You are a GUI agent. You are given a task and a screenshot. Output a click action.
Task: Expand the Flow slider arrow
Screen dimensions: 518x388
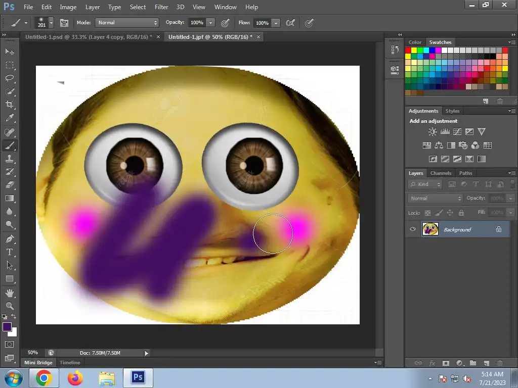pos(276,23)
